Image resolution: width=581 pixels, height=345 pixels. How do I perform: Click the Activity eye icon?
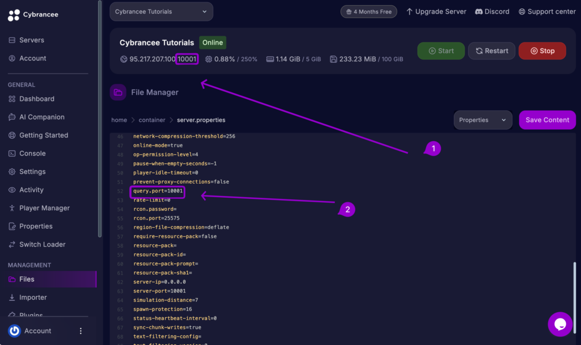point(12,190)
